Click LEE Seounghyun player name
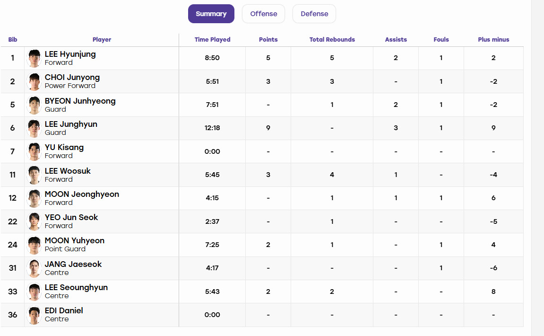 [76, 288]
